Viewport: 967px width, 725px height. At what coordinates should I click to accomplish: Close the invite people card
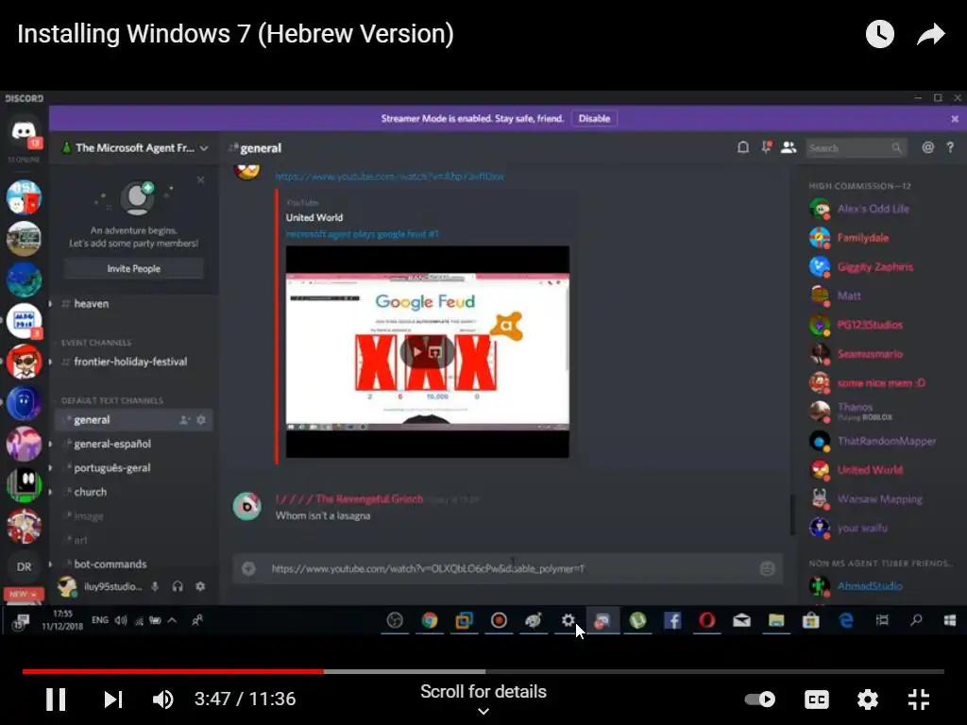pyautogui.click(x=200, y=180)
